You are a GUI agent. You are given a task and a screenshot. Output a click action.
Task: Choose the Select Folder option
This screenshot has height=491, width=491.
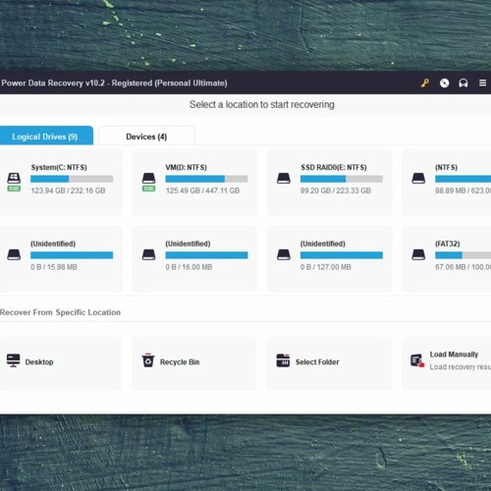click(x=329, y=363)
